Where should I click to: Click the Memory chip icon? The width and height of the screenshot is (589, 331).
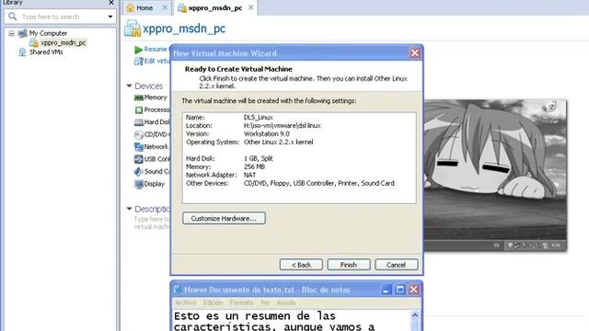pos(139,98)
